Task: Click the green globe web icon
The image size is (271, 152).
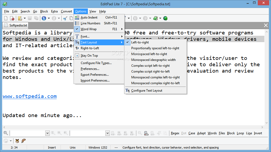Action: tap(165, 18)
